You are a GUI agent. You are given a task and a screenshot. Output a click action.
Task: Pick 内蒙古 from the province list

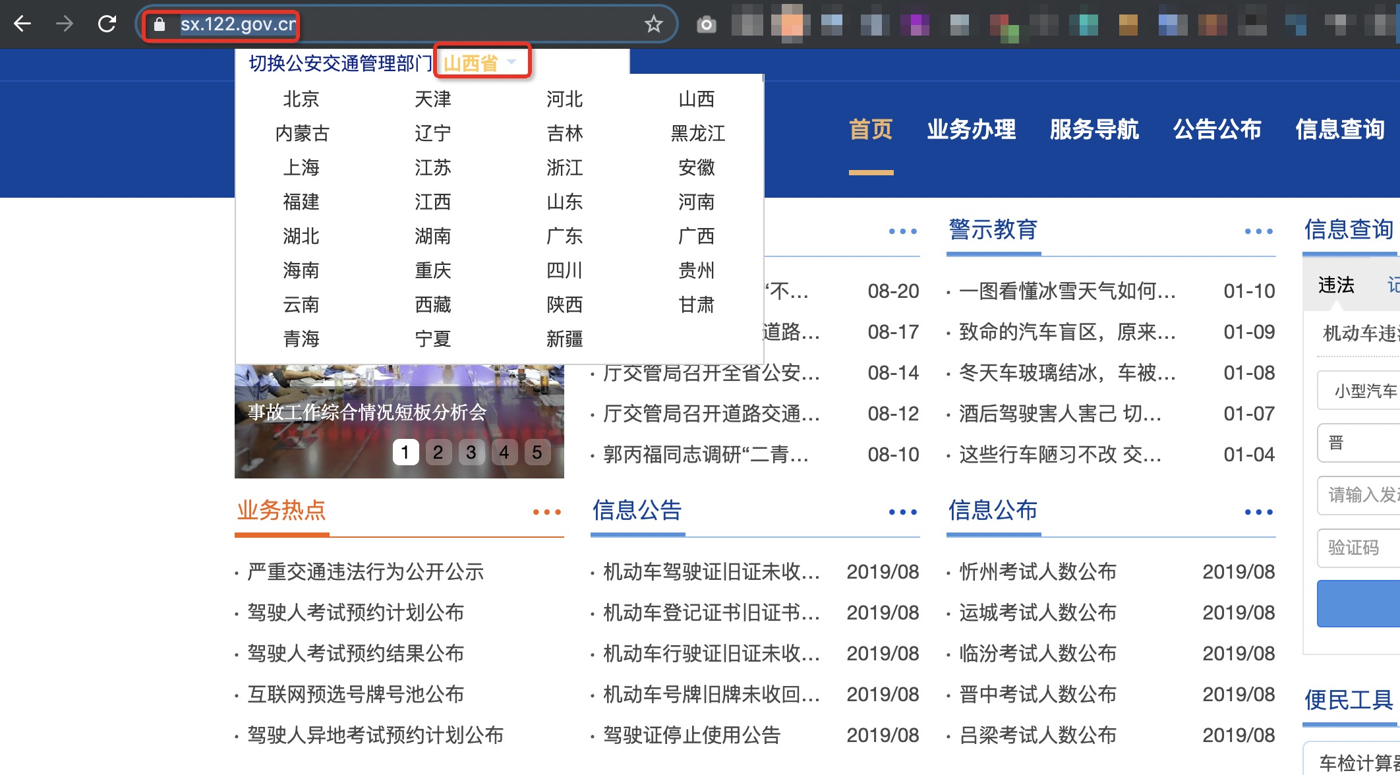tap(302, 133)
